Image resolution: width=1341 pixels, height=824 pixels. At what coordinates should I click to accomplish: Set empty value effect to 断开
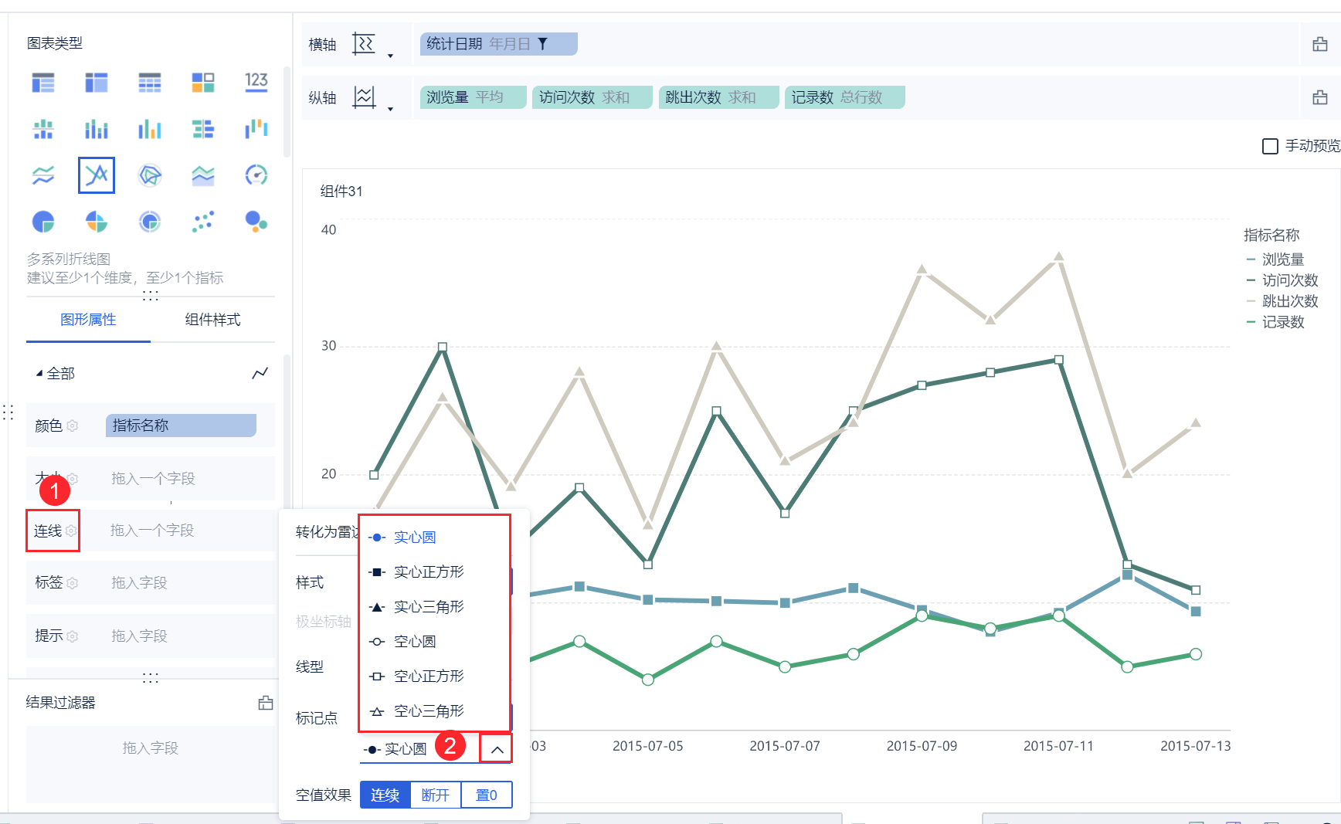coord(435,795)
